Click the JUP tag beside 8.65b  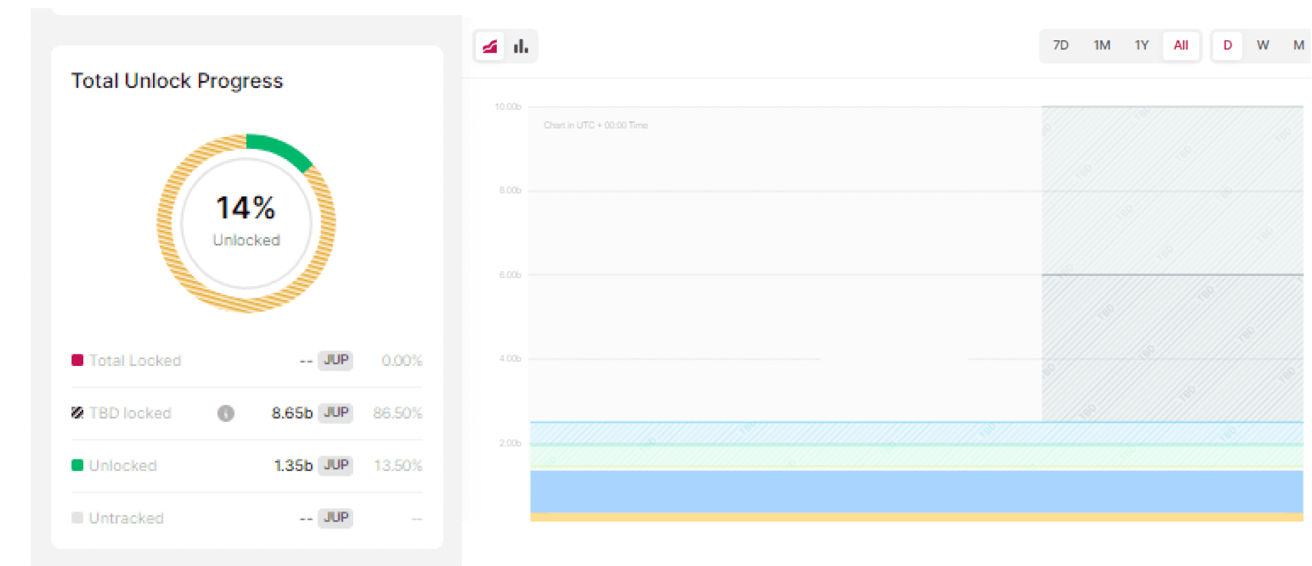point(336,412)
